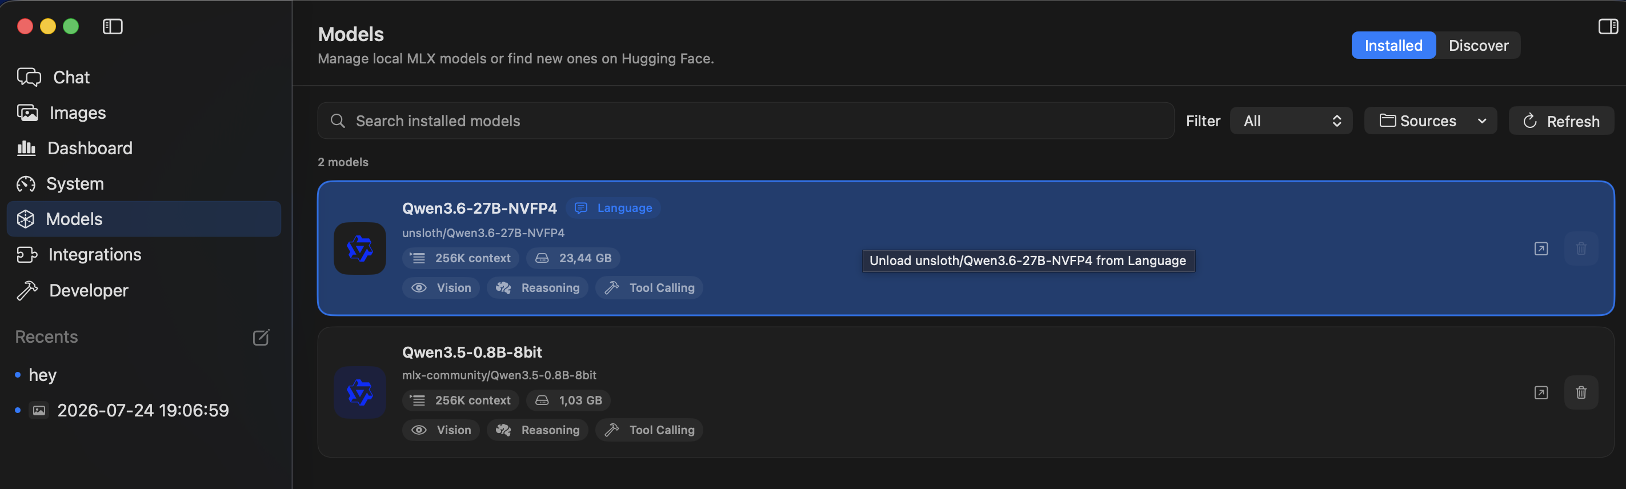Image resolution: width=1626 pixels, height=489 pixels.
Task: Click the magnifier icon in the search field
Action: (x=338, y=121)
